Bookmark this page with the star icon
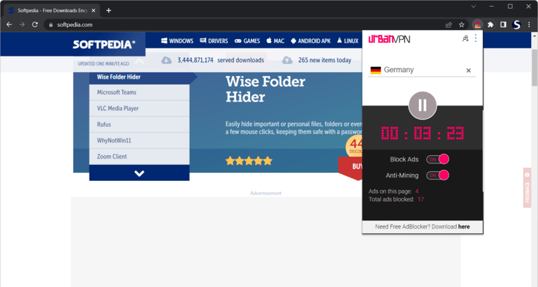The image size is (538, 287). (461, 25)
